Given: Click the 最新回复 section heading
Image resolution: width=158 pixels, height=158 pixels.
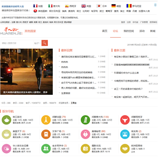Looking at the screenshot, I should coord(67,50).
